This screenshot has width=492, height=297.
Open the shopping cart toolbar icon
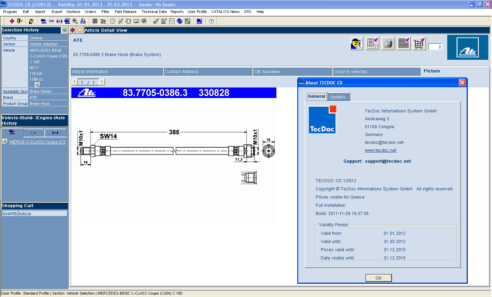click(x=103, y=21)
